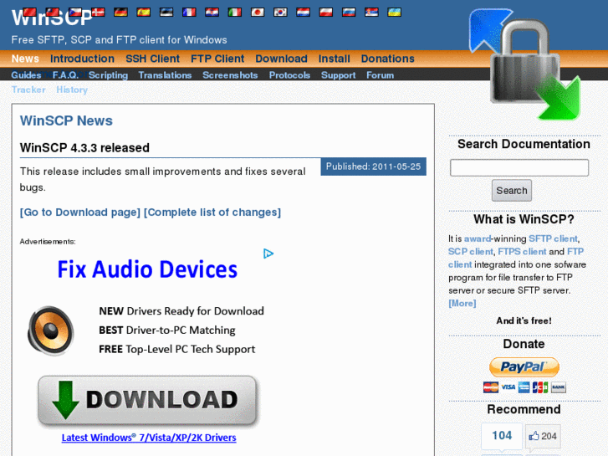Switch to French via the flag
The width and height of the screenshot is (608, 456).
(x=189, y=13)
